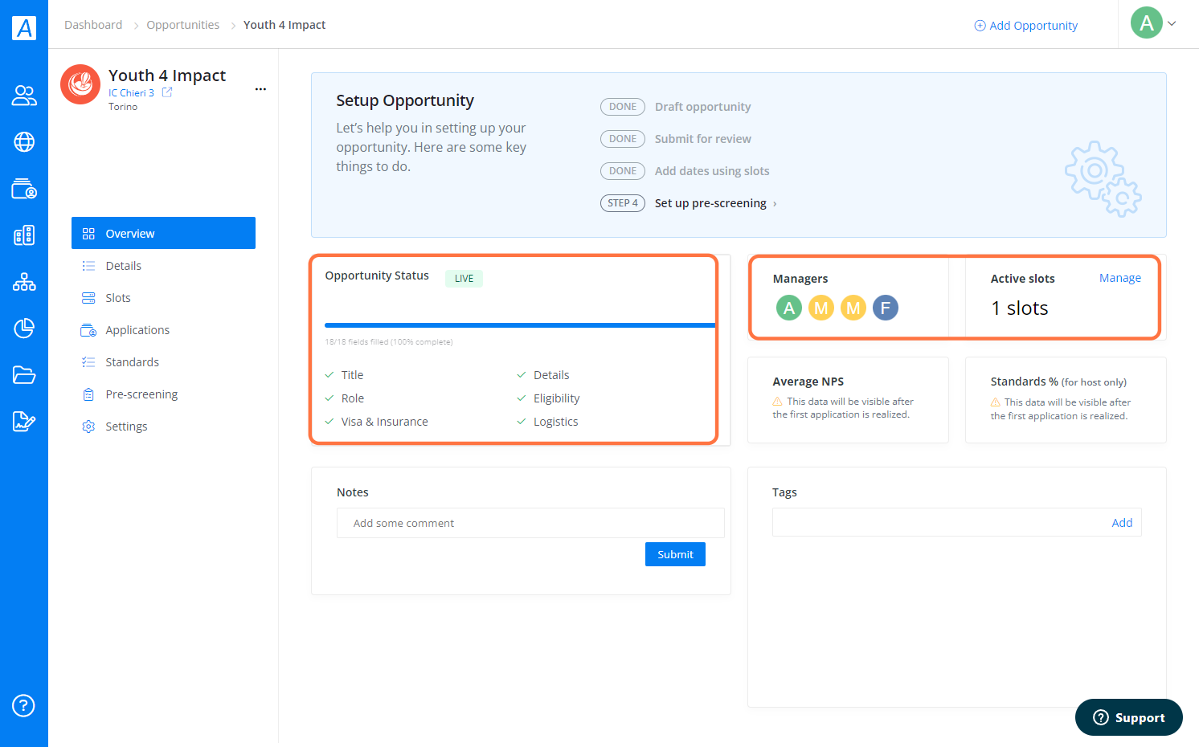Screen dimensions: 1199x747
Task: Open the help question mark icon
Action: click(x=23, y=705)
